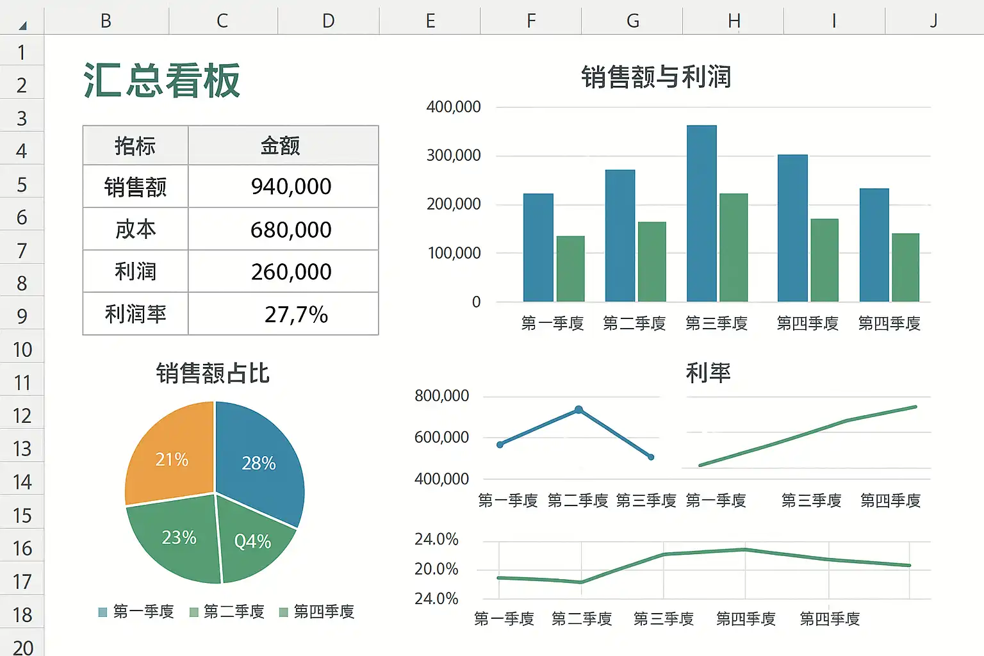Screen dimensions: 984x656
Task: Select the tallest blue bar in bar chart
Action: [x=701, y=213]
